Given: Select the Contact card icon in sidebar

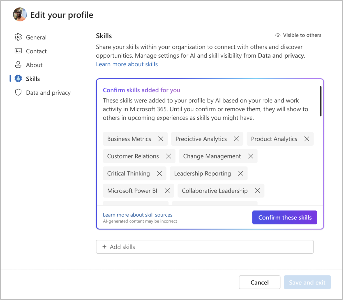Looking at the screenshot, I should [18, 51].
